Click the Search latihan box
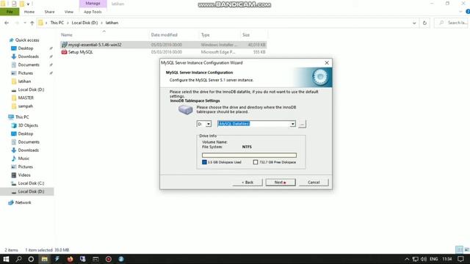The image size is (470, 264). [x=452, y=23]
